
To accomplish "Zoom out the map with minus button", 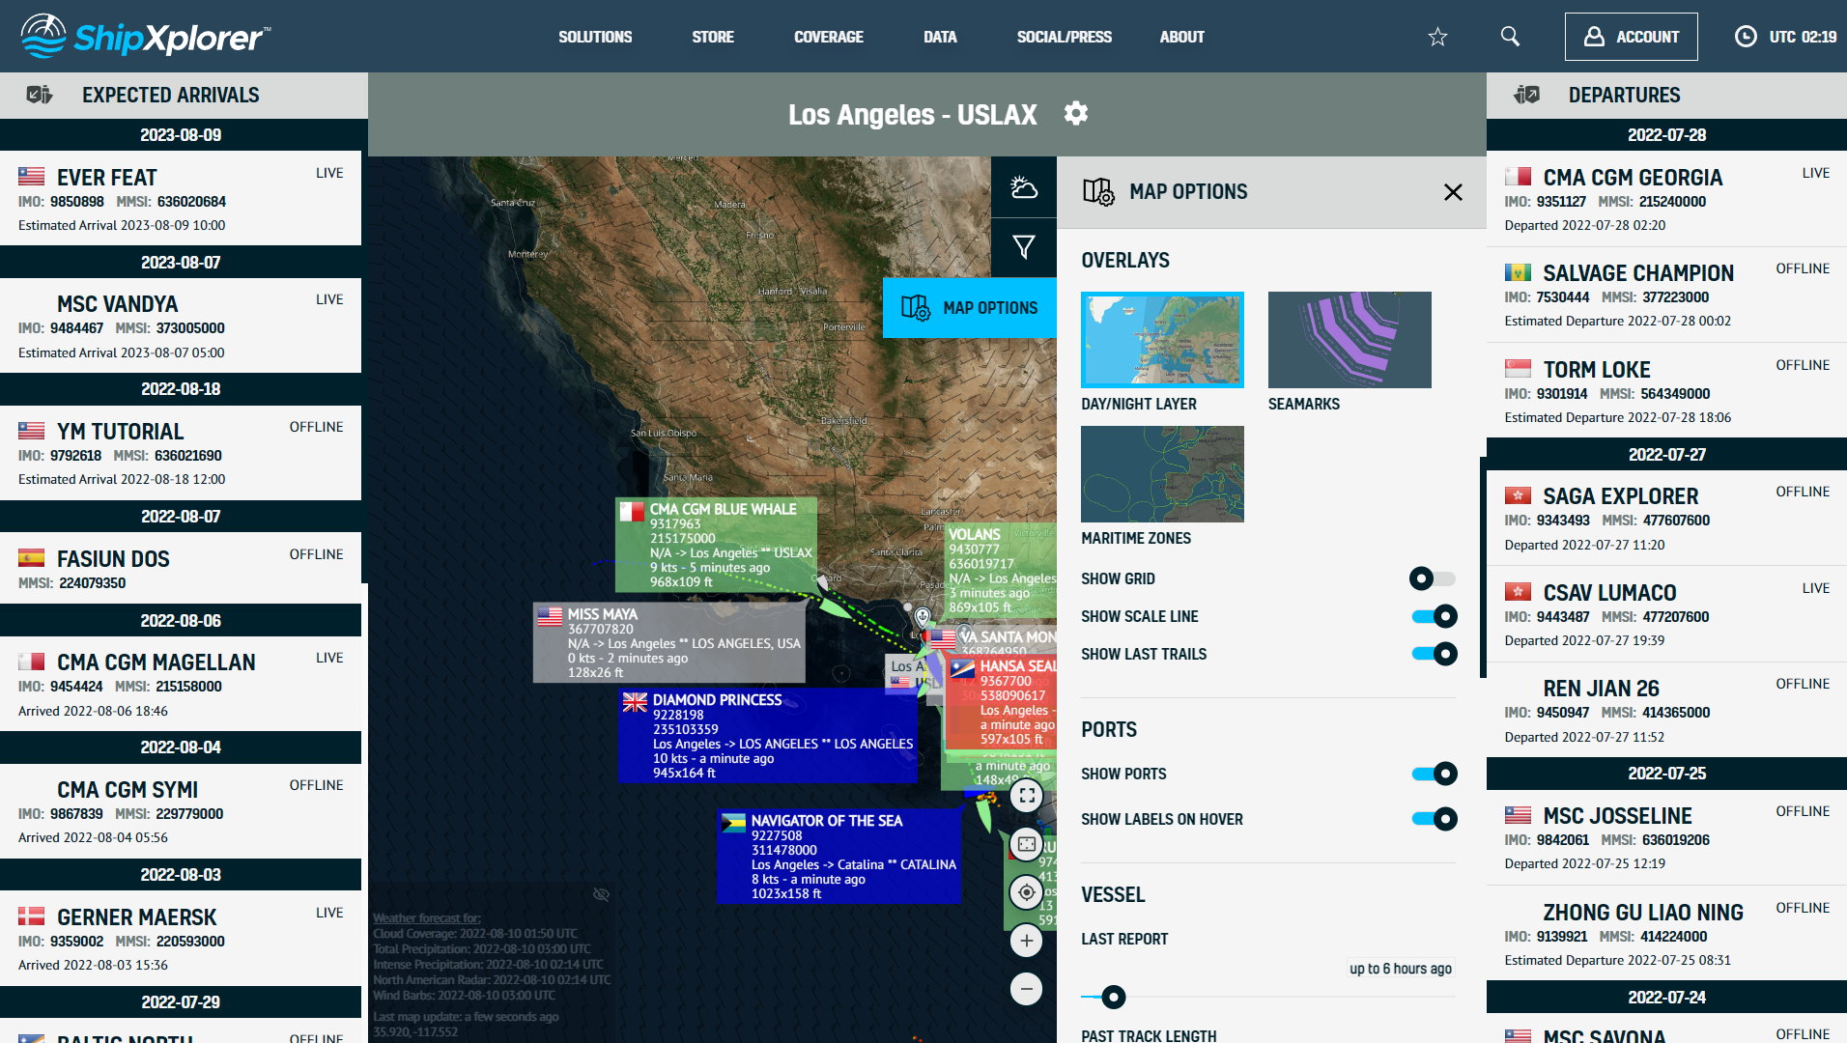I will coord(1026,989).
